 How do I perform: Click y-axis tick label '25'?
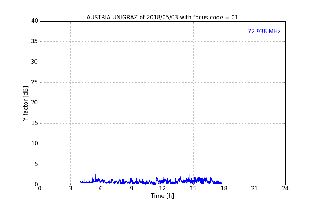coord(34,82)
